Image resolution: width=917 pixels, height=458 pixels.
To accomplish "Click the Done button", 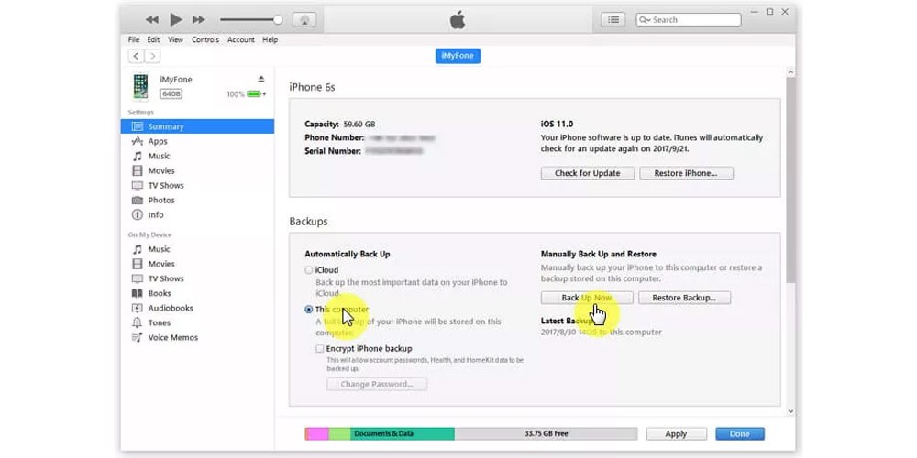I will [740, 434].
